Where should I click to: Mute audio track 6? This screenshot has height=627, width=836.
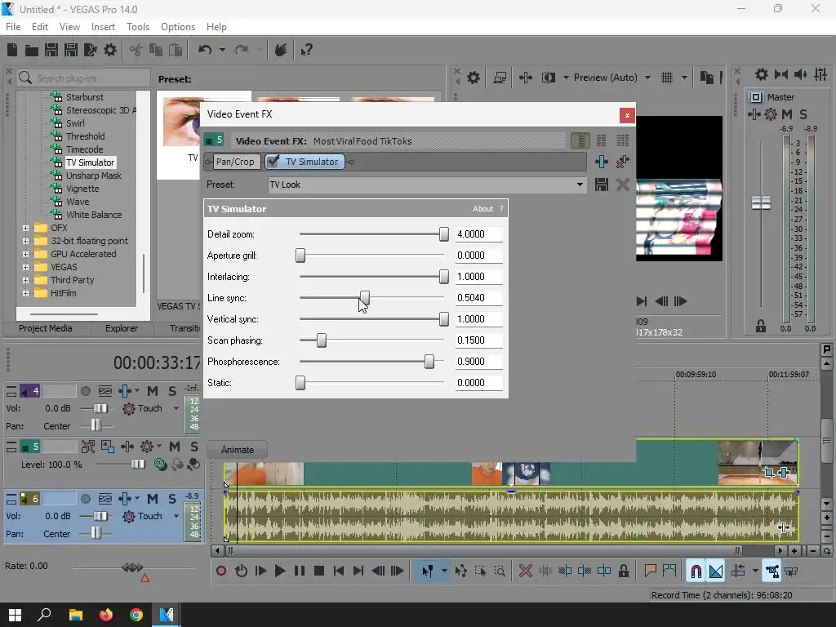pyautogui.click(x=153, y=499)
